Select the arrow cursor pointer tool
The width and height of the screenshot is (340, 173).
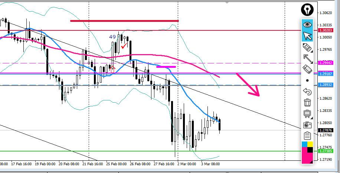point(307,36)
